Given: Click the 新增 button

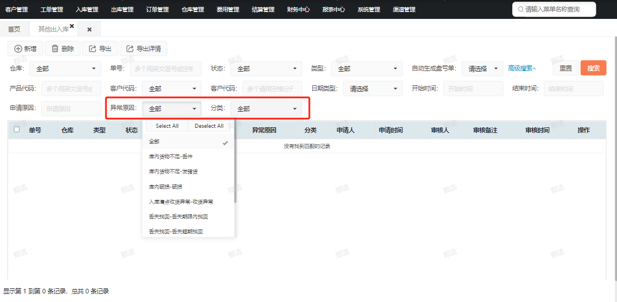Looking at the screenshot, I should (25, 49).
